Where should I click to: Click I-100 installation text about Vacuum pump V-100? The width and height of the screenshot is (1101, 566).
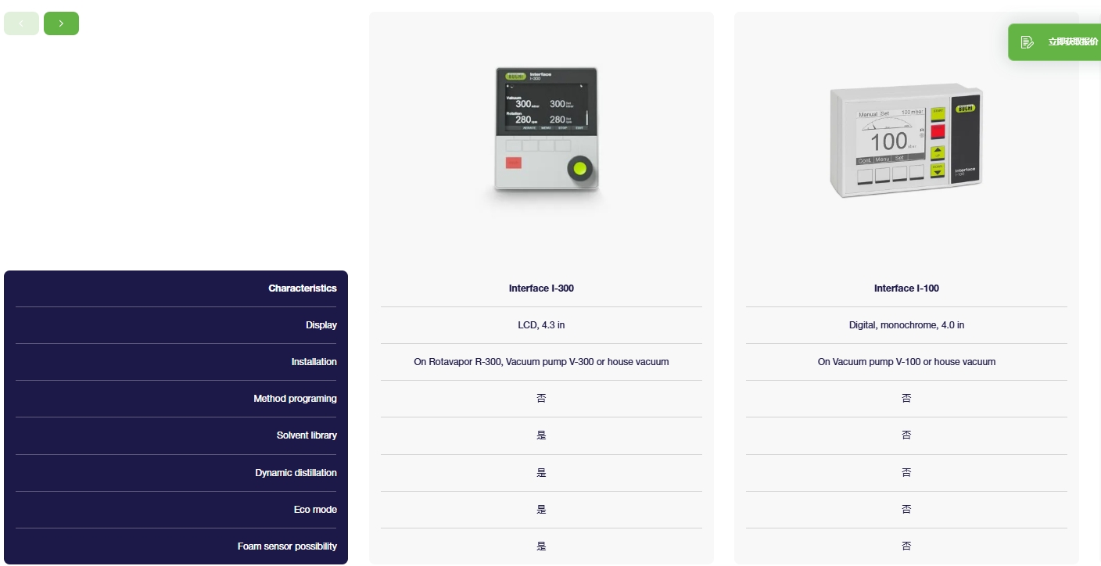[906, 362]
